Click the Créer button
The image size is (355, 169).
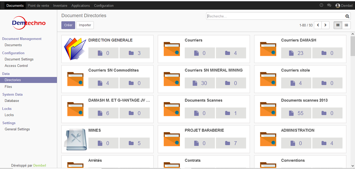coord(68,25)
